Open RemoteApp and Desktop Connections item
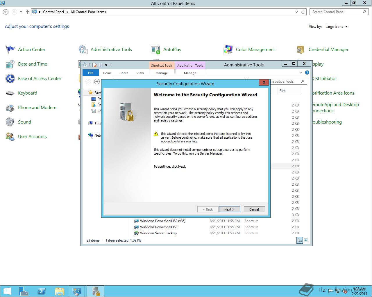The height and width of the screenshot is (297, 372). (x=336, y=108)
